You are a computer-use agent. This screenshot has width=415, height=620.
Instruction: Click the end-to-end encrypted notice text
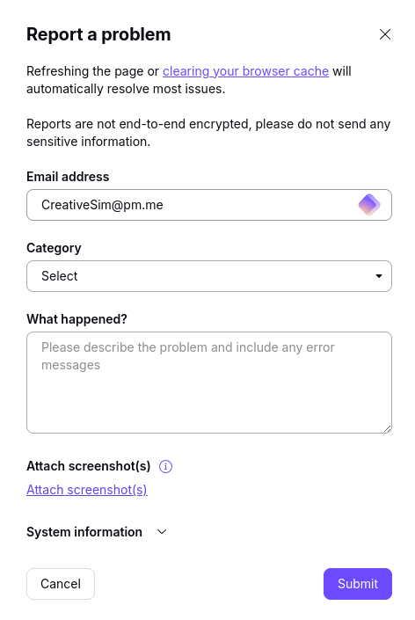pos(208,133)
